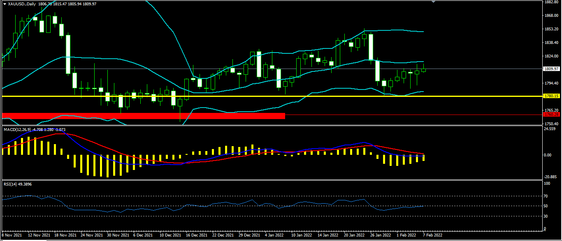Viewport: 562px width, 241px height.
Task: Click the red rectangle zone on chart
Action: [143, 116]
